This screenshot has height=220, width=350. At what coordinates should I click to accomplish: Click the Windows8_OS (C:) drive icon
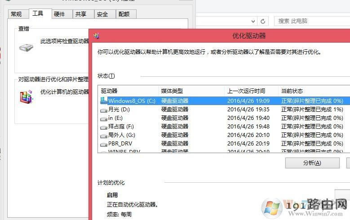[104, 101]
